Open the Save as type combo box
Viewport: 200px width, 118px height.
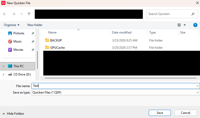[115, 92]
